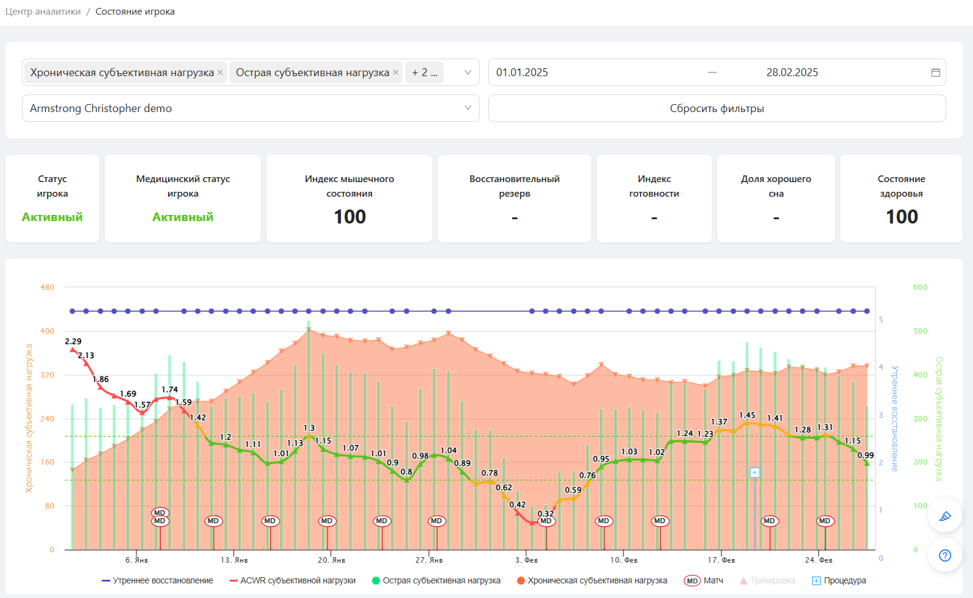The width and height of the screenshot is (973, 598).
Task: Click the procedure marker on the chart
Action: coord(754,473)
